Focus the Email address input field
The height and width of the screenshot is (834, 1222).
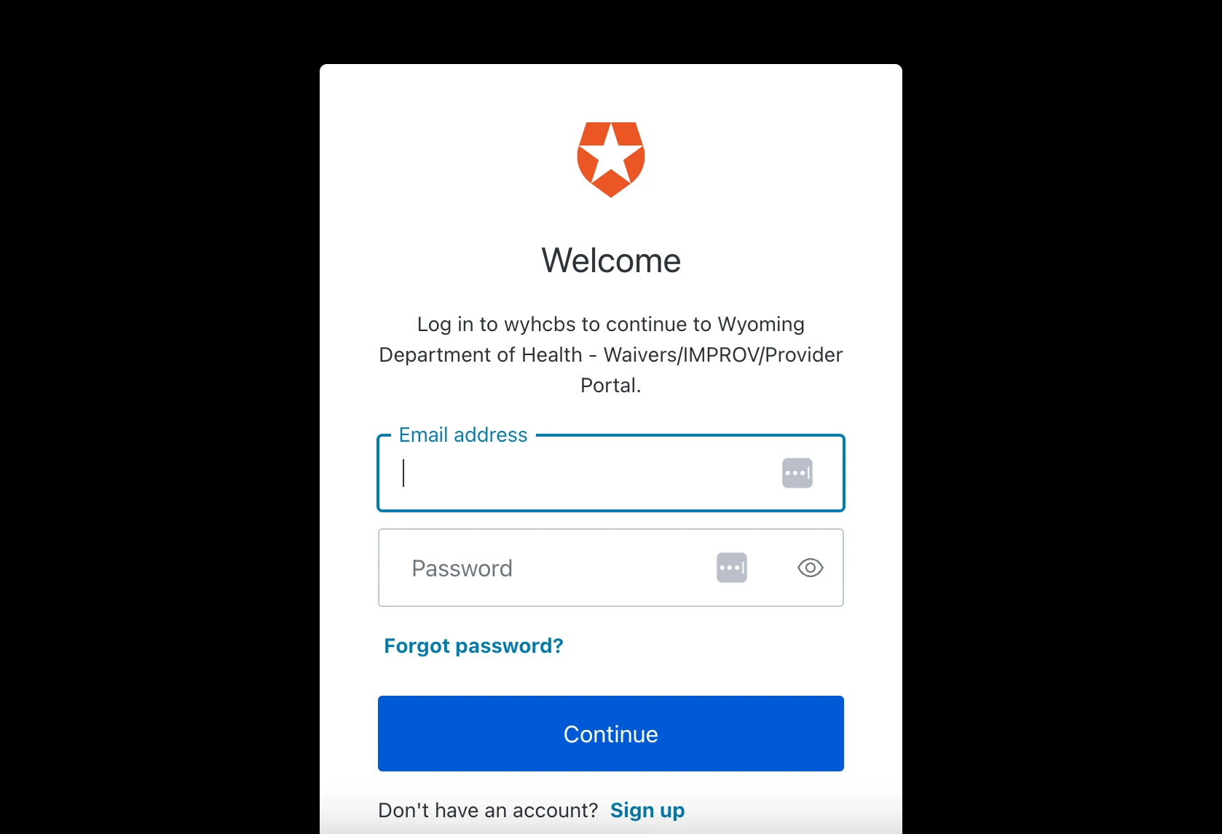pos(611,473)
